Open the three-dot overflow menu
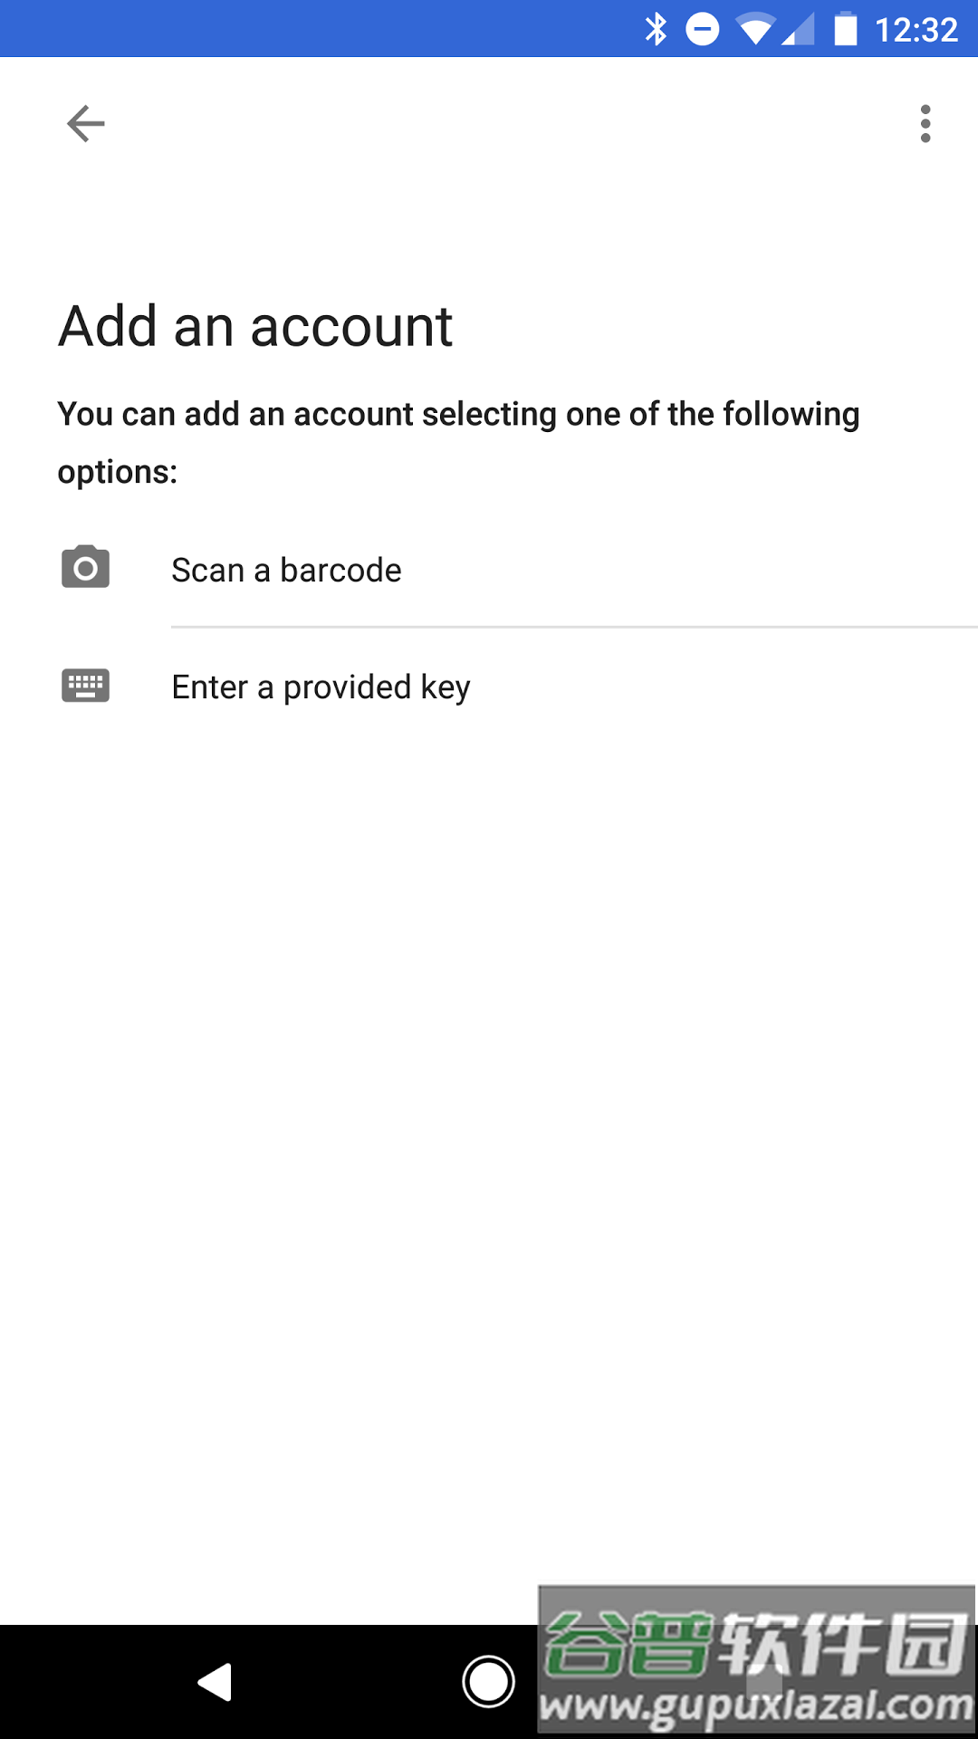Viewport: 978px width, 1739px height. coord(925,123)
